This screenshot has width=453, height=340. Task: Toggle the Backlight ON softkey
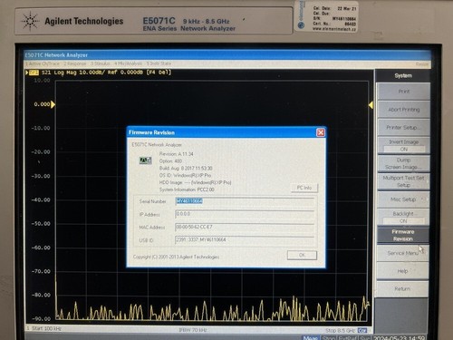coord(403,217)
